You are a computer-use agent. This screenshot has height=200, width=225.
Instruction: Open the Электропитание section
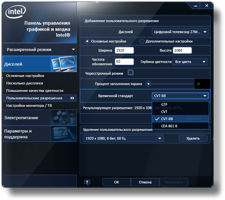pyautogui.click(x=40, y=118)
